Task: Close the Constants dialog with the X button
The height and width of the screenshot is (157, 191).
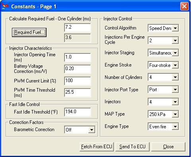Action: pyautogui.click(x=184, y=6)
